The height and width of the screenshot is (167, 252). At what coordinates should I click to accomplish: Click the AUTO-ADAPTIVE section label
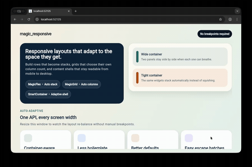[x=31, y=111]
